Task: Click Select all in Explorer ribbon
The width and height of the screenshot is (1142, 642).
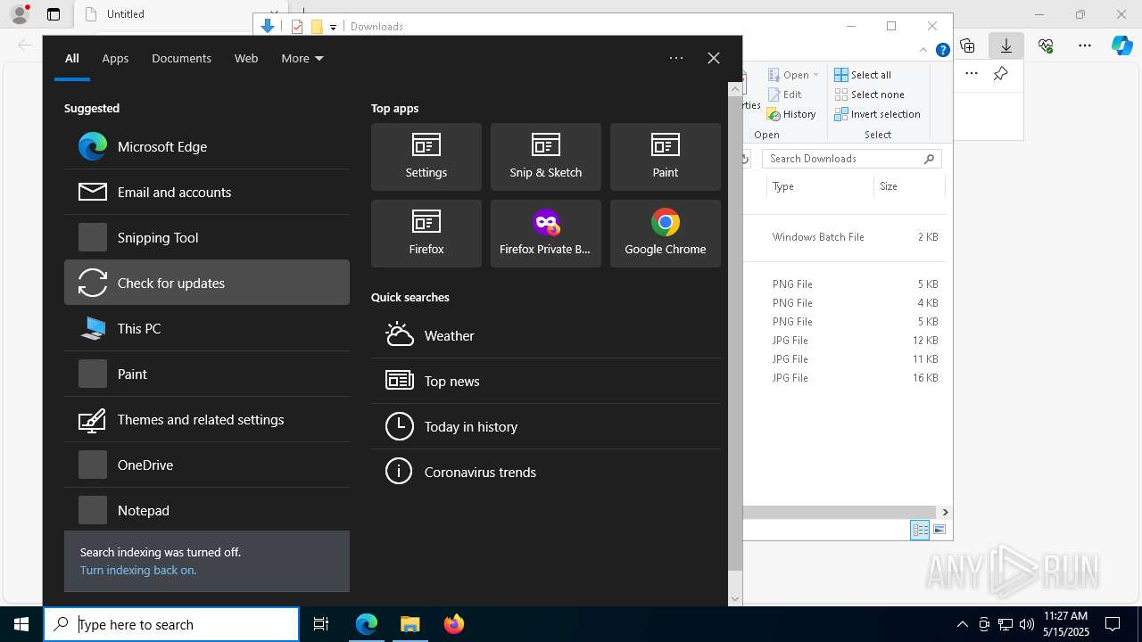Action: click(x=863, y=75)
